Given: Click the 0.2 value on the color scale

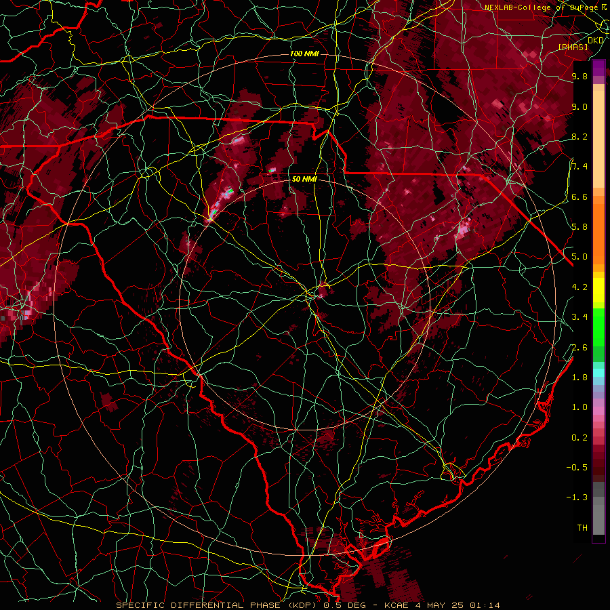Looking at the screenshot, I should pos(579,437).
